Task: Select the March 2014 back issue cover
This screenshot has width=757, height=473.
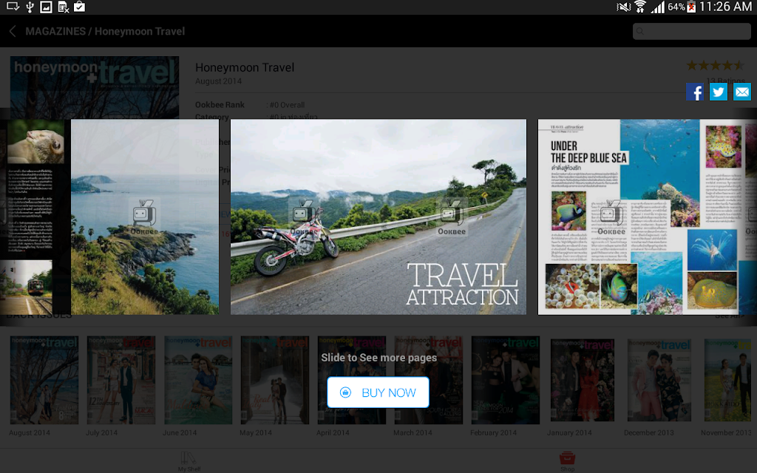Action: pyautogui.click(x=428, y=381)
